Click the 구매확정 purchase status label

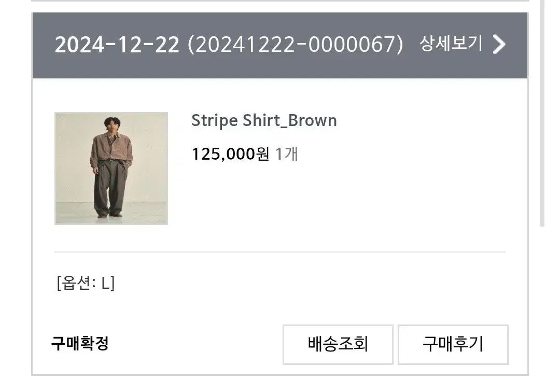[80, 343]
